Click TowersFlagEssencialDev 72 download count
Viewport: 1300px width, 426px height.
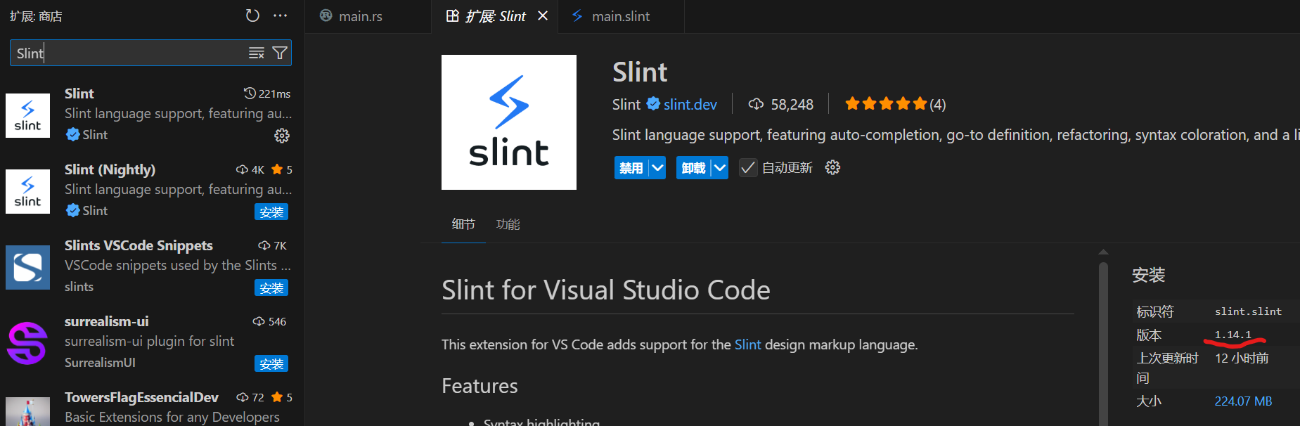(x=250, y=397)
